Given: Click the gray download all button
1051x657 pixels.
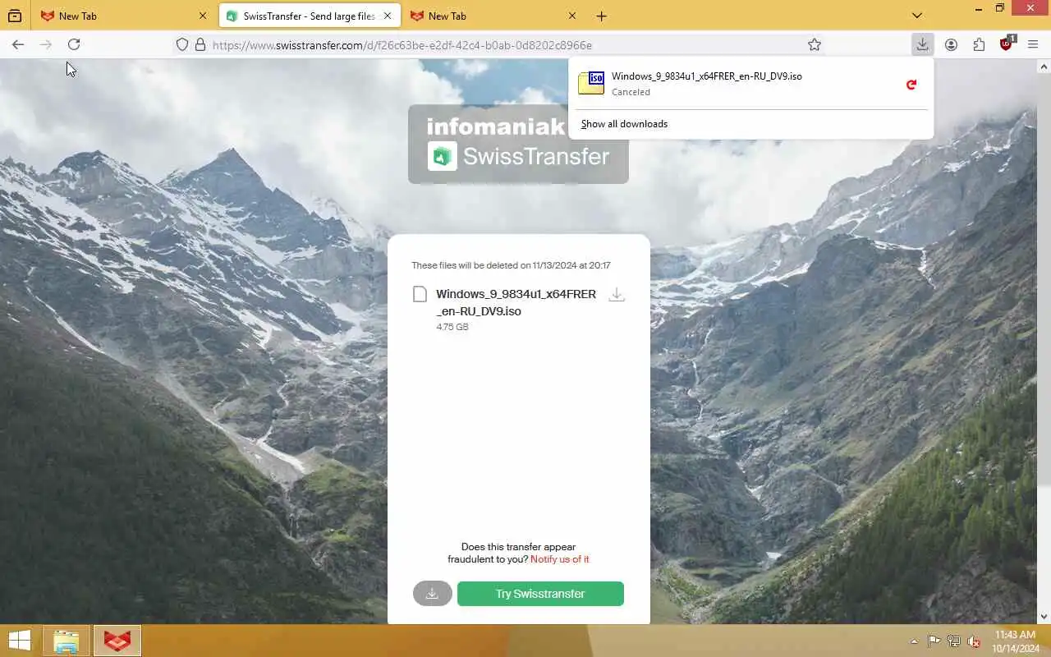Looking at the screenshot, I should [x=433, y=594].
